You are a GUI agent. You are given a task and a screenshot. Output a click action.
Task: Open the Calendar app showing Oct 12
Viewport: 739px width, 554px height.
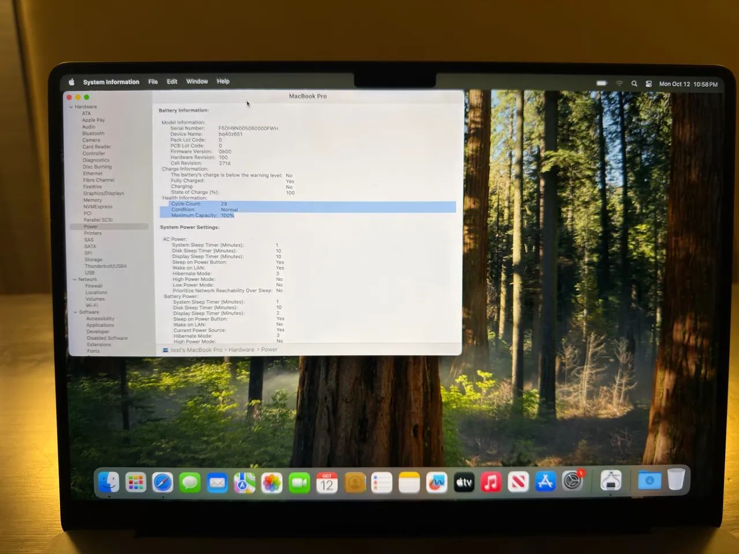(327, 482)
